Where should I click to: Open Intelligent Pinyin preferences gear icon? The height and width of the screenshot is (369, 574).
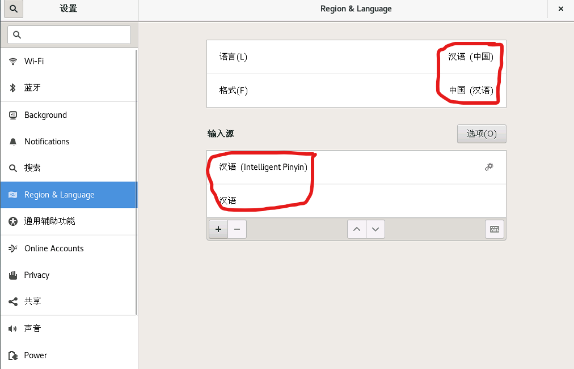pos(489,167)
